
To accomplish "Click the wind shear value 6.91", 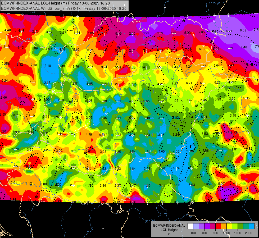I will pyautogui.click(x=189, y=83).
